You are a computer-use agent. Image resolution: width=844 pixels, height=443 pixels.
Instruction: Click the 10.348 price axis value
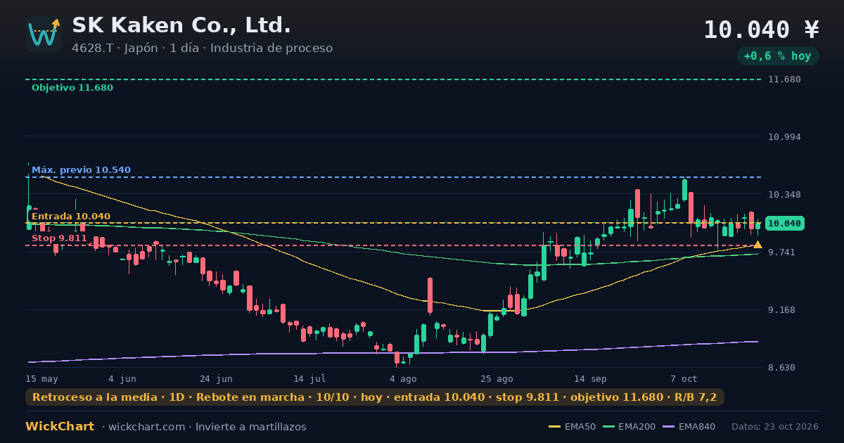pyautogui.click(x=784, y=195)
